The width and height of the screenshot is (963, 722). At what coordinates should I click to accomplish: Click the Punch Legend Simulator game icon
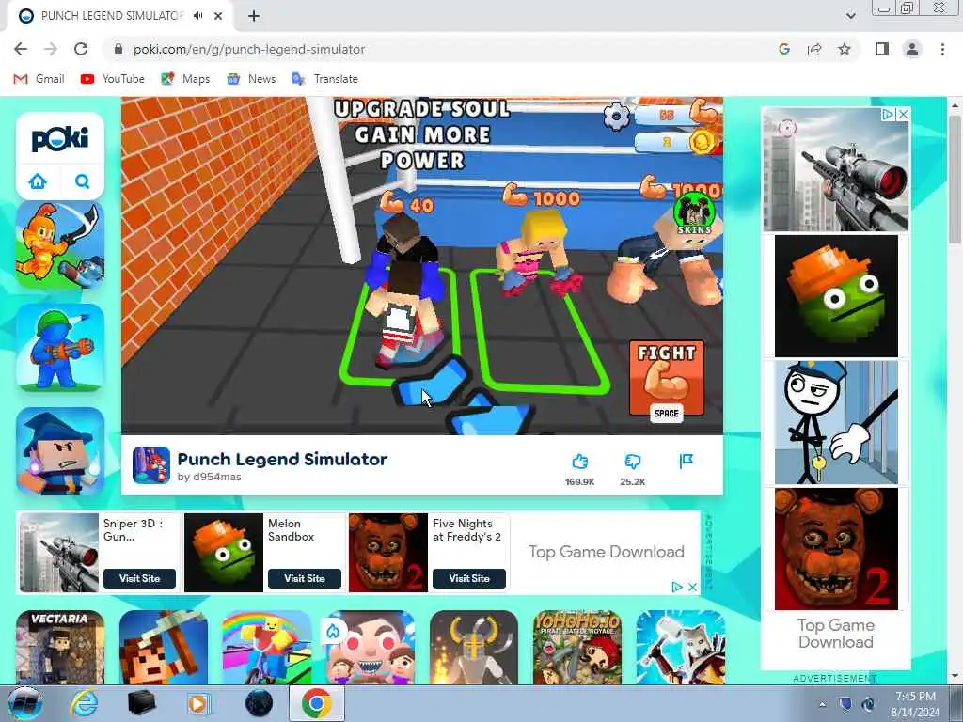[x=151, y=465]
